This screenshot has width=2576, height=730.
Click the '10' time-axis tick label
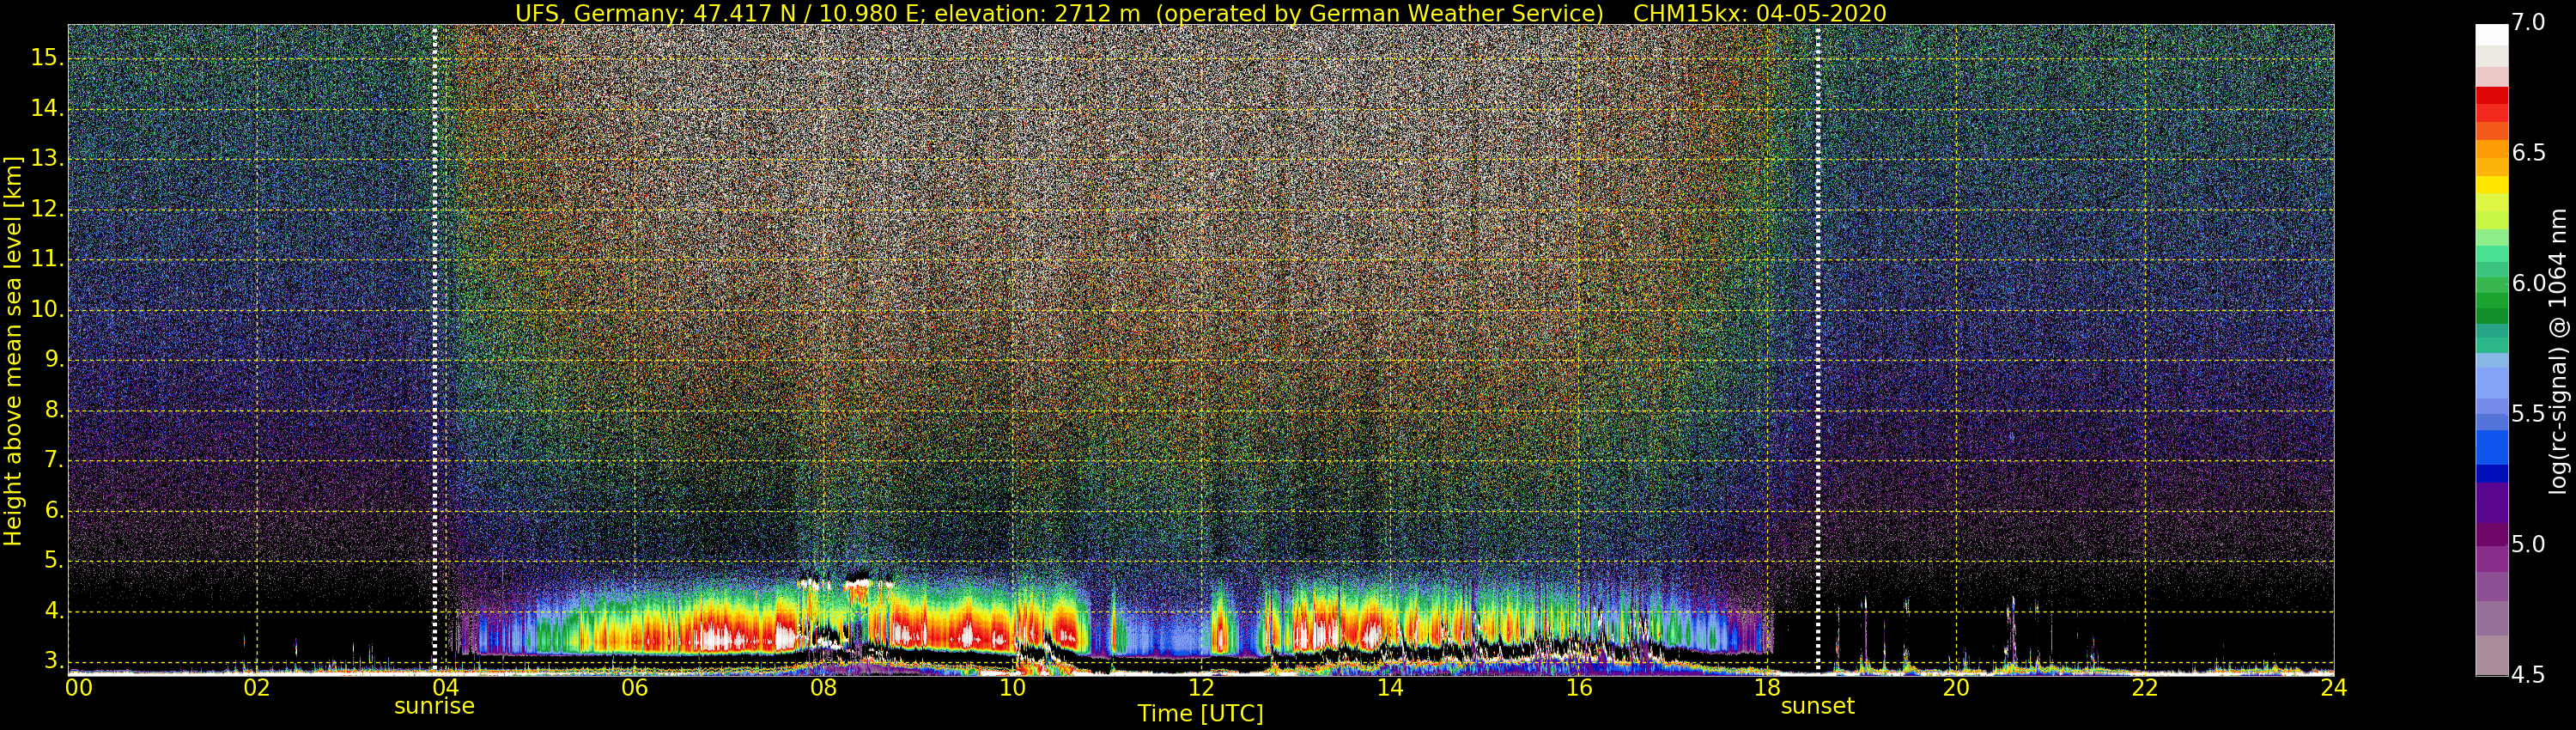pyautogui.click(x=1012, y=688)
